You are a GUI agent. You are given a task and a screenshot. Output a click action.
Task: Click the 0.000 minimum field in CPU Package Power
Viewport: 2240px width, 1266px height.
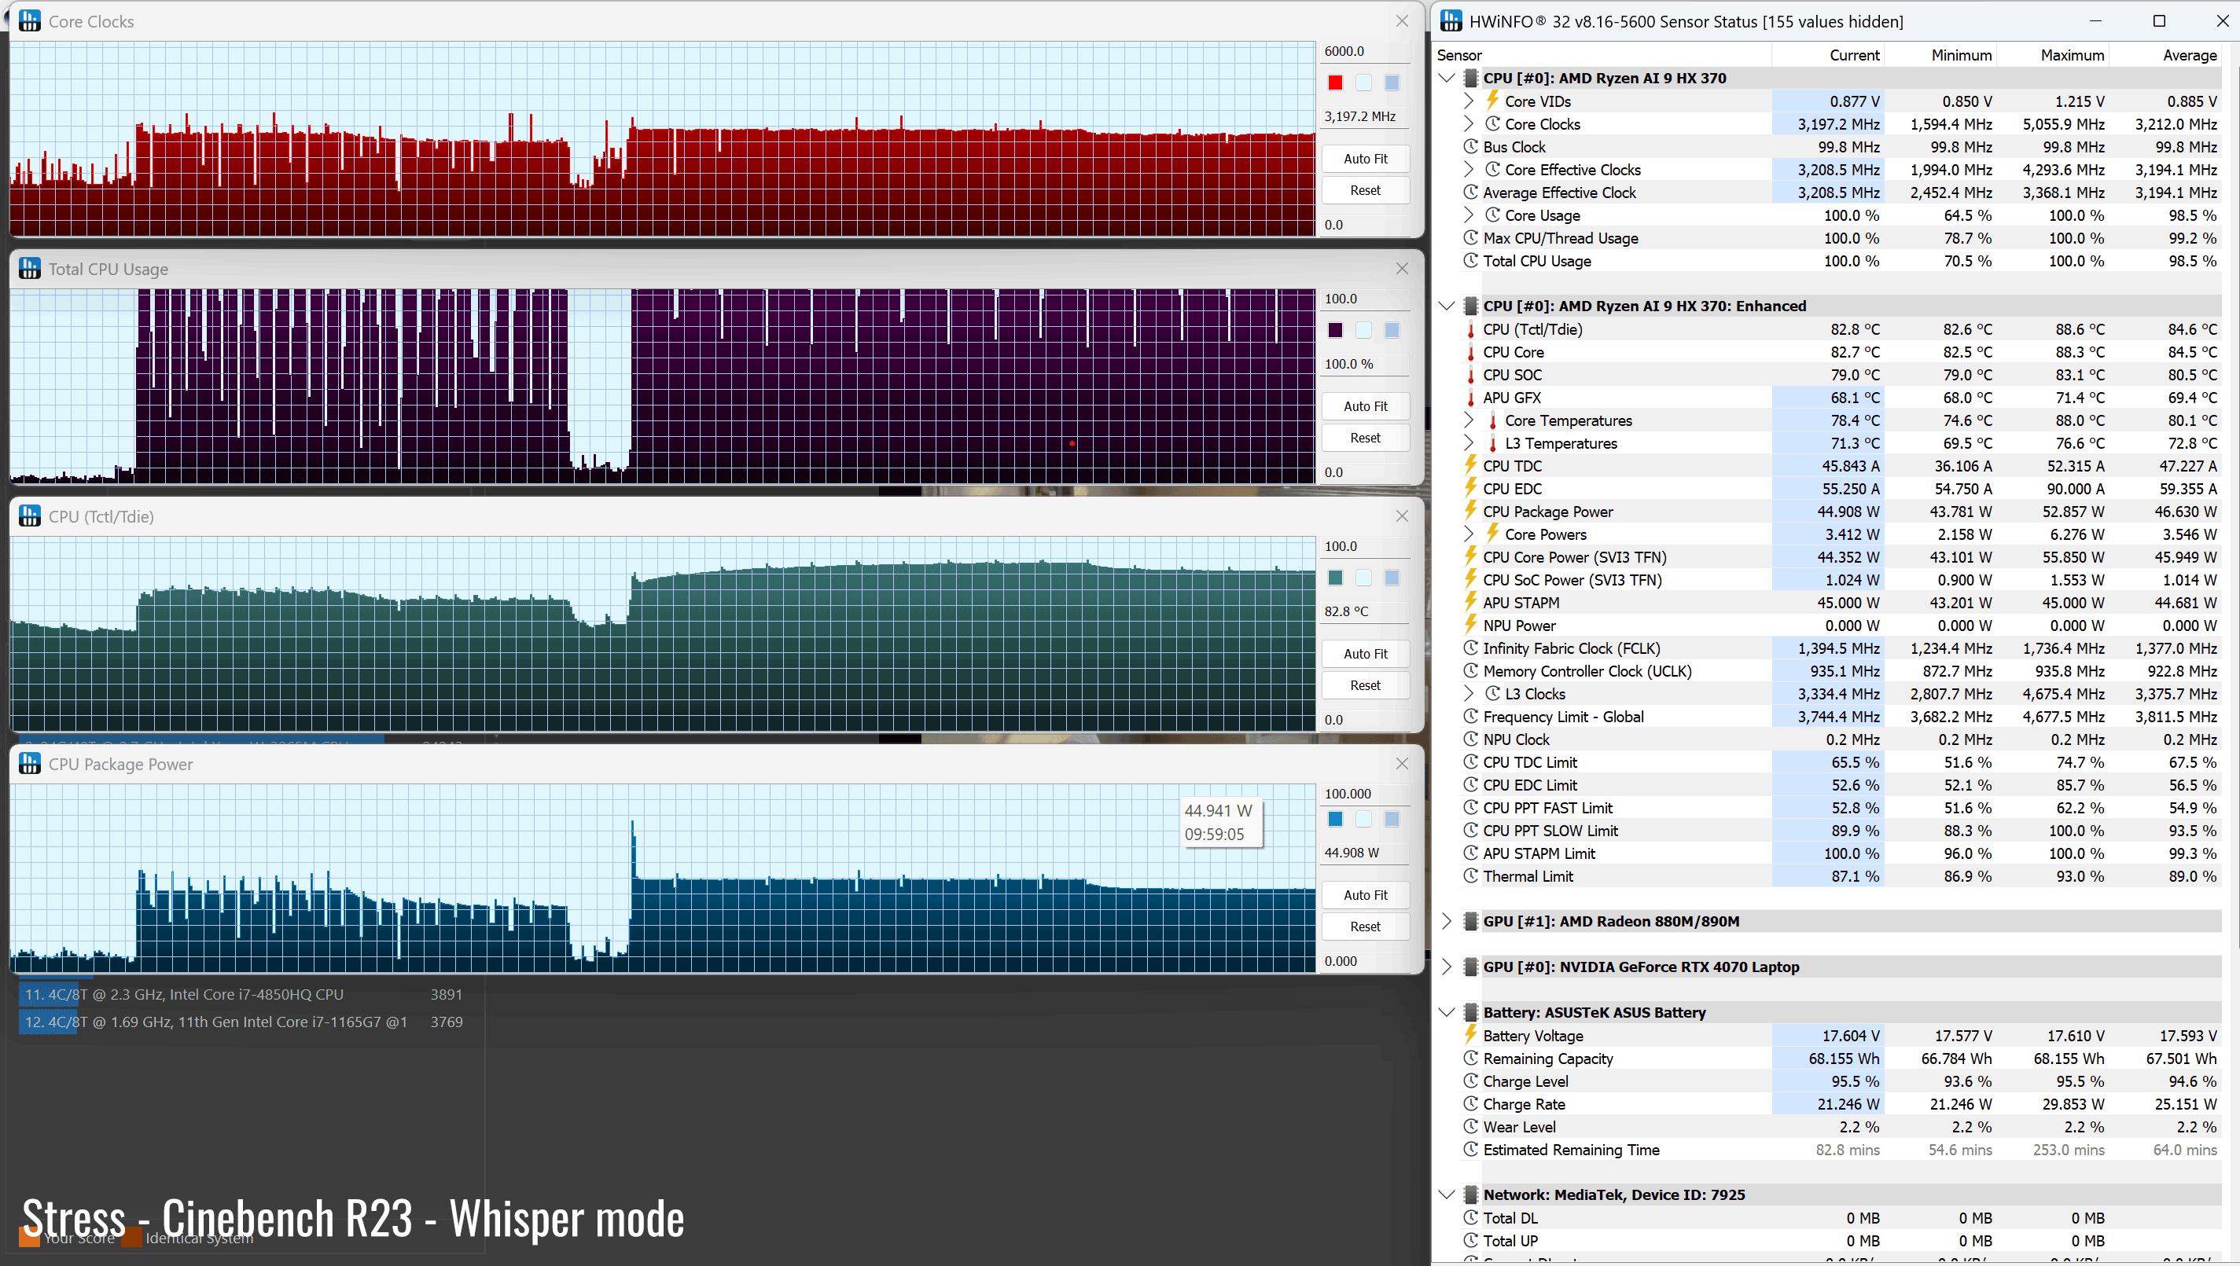(x=1365, y=961)
